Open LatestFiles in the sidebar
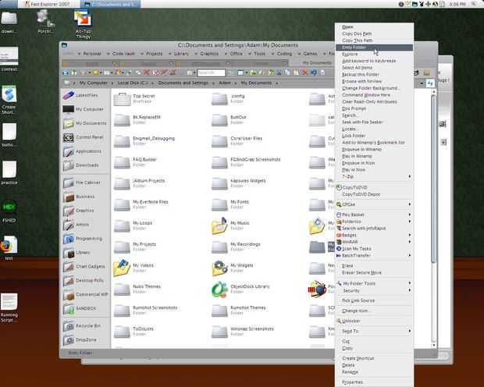 (81, 95)
